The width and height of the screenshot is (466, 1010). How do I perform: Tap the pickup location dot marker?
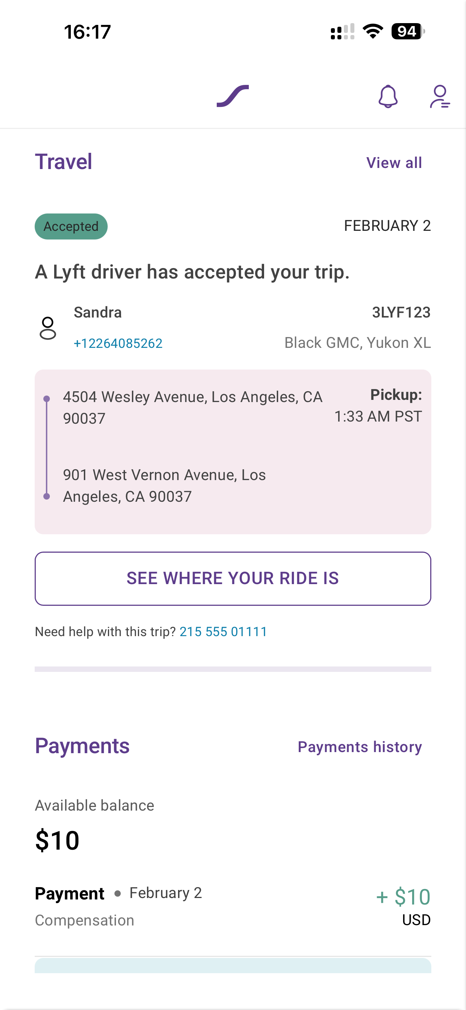click(x=47, y=399)
